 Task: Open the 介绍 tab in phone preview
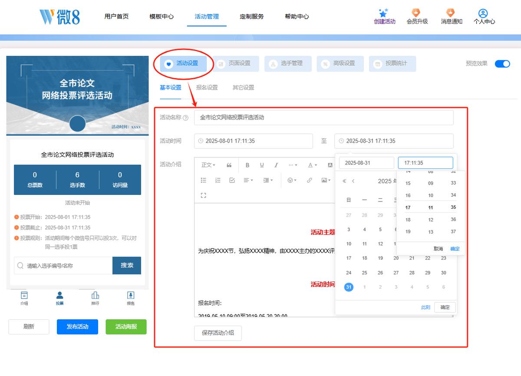[24, 298]
